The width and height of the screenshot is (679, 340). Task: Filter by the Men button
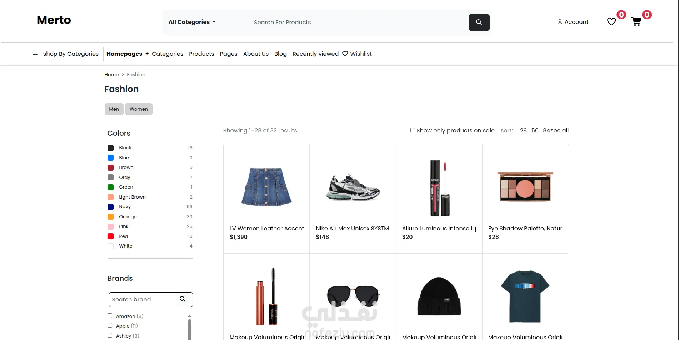(114, 109)
